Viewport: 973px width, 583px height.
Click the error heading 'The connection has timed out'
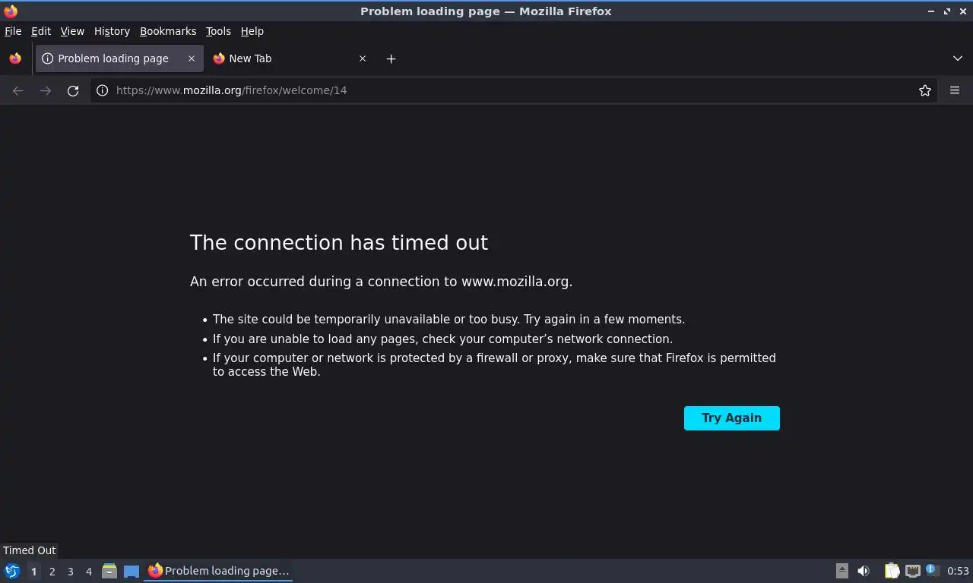click(339, 243)
